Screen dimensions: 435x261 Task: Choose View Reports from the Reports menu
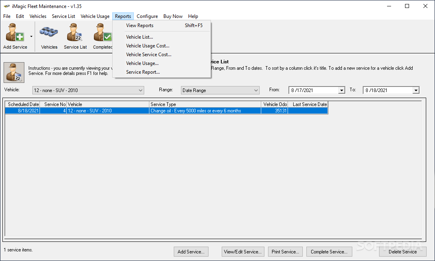coord(162,26)
